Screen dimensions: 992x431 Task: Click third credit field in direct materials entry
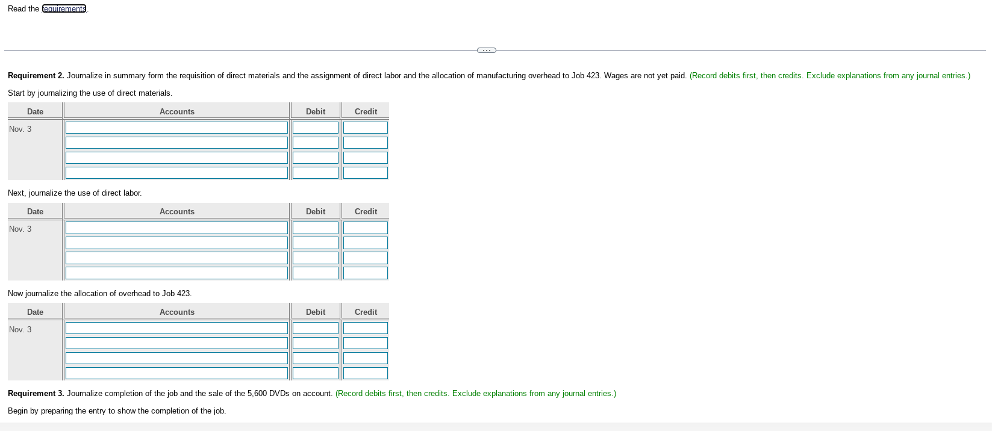(x=366, y=158)
